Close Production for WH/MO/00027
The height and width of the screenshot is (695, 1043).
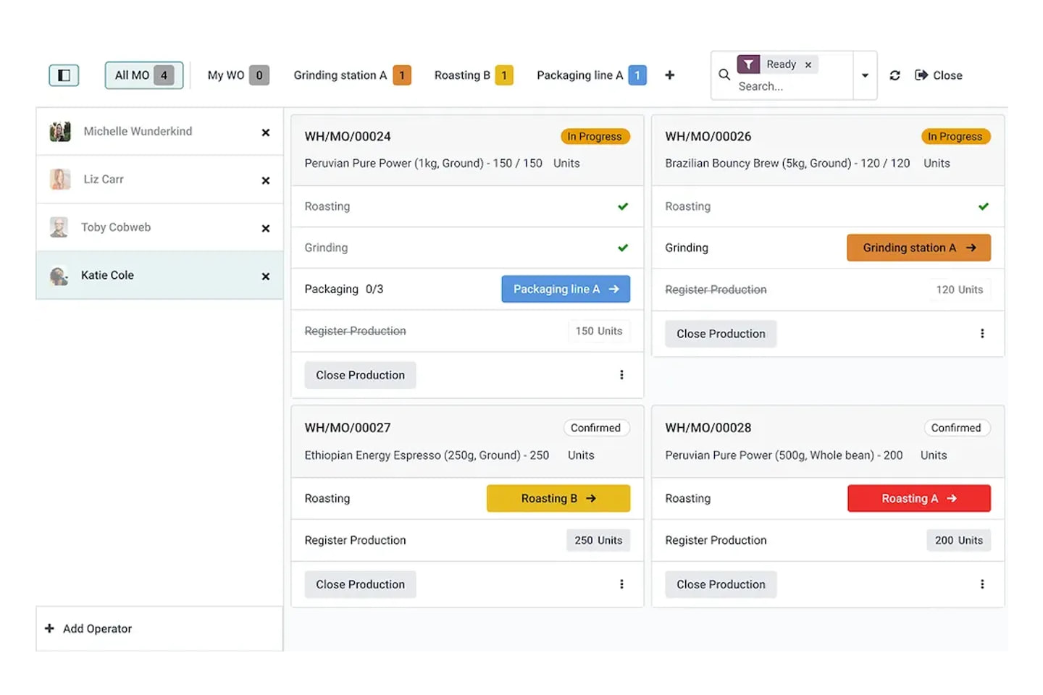[x=360, y=584]
